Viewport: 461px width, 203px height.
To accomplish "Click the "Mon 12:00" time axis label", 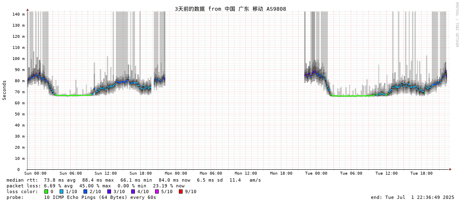I will [246, 173].
